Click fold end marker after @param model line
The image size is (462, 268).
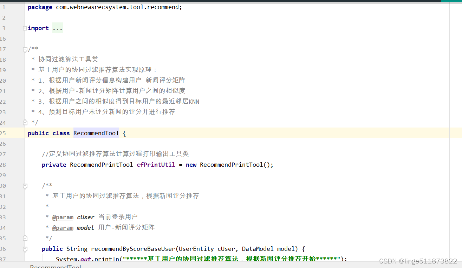pyautogui.click(x=25, y=238)
